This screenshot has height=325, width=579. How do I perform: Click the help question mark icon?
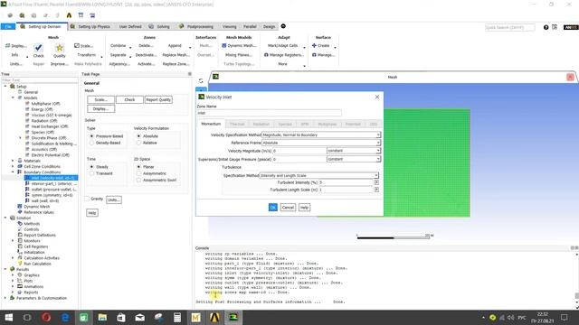coord(546,27)
